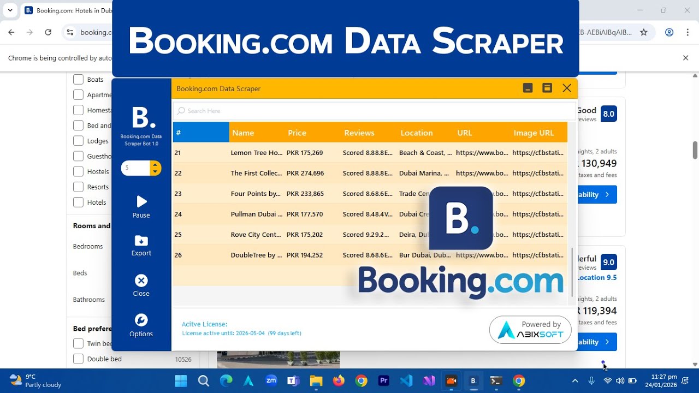Screen dimensions: 699x393
Task: Click the Pause play icon in scraper sidebar
Action: 141,202
